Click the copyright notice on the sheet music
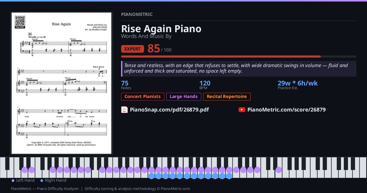This screenshot has width=367, height=193. tap(61, 143)
